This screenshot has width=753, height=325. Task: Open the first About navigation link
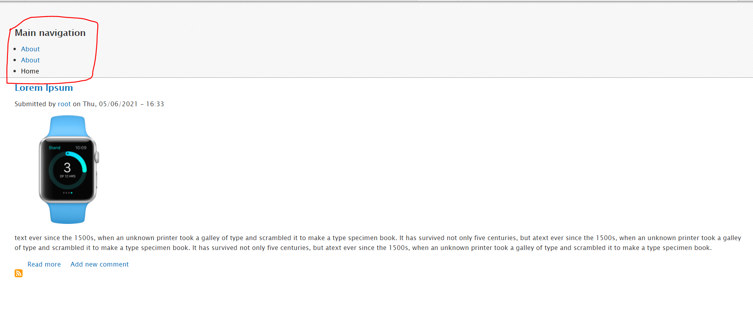point(30,49)
